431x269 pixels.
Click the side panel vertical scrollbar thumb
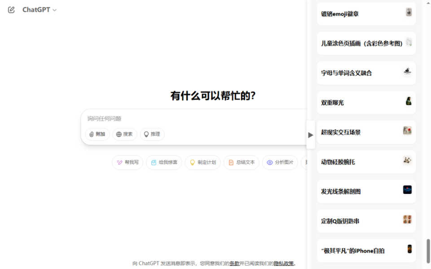(x=428, y=251)
